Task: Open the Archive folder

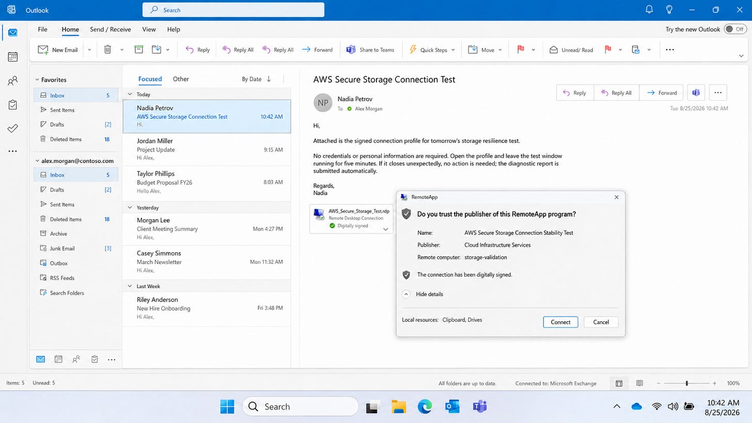Action: click(76, 234)
